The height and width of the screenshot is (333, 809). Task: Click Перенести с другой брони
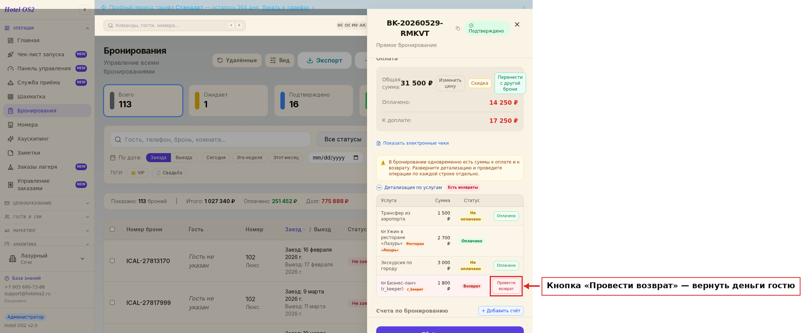(x=510, y=83)
